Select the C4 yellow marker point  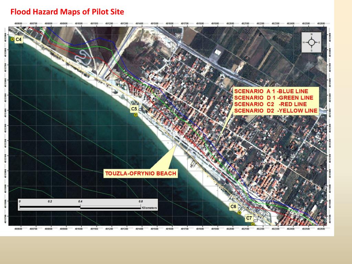pyautogui.click(x=12, y=39)
